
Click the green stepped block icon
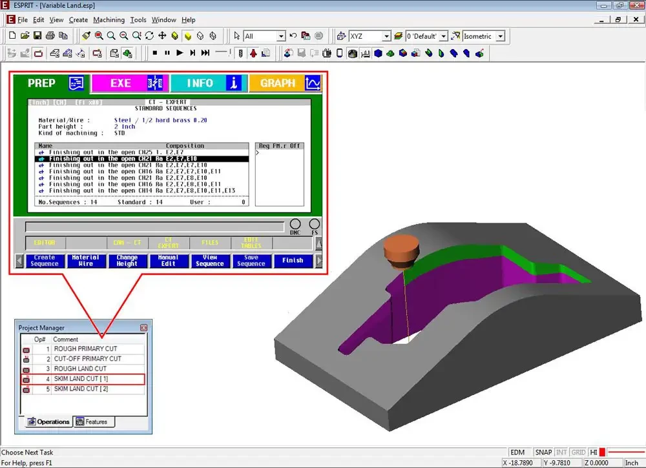coord(391,53)
